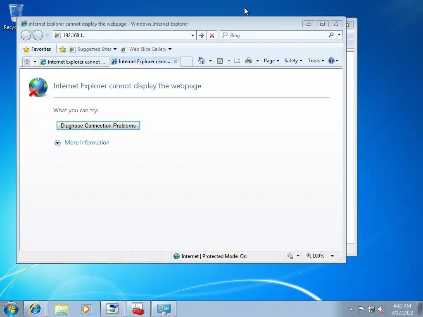The height and width of the screenshot is (317, 423).
Task: Expand the address bar autocomplete dropdown
Action: [x=192, y=35]
